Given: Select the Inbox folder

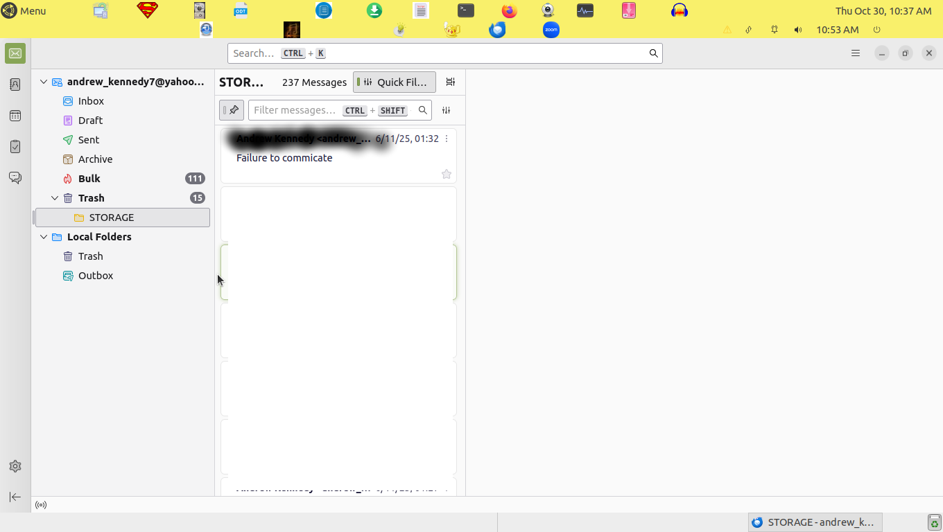Looking at the screenshot, I should coord(91,101).
